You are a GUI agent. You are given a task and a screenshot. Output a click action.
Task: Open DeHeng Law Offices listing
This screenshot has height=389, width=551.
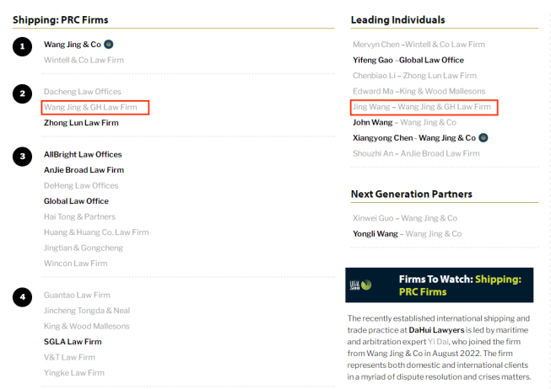tap(81, 185)
